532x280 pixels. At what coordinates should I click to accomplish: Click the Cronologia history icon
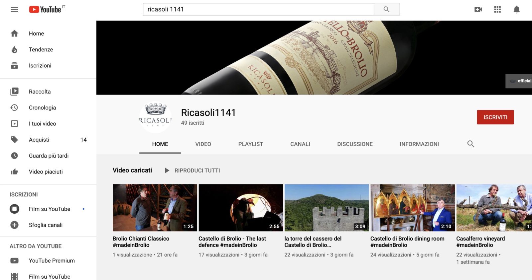click(x=14, y=107)
